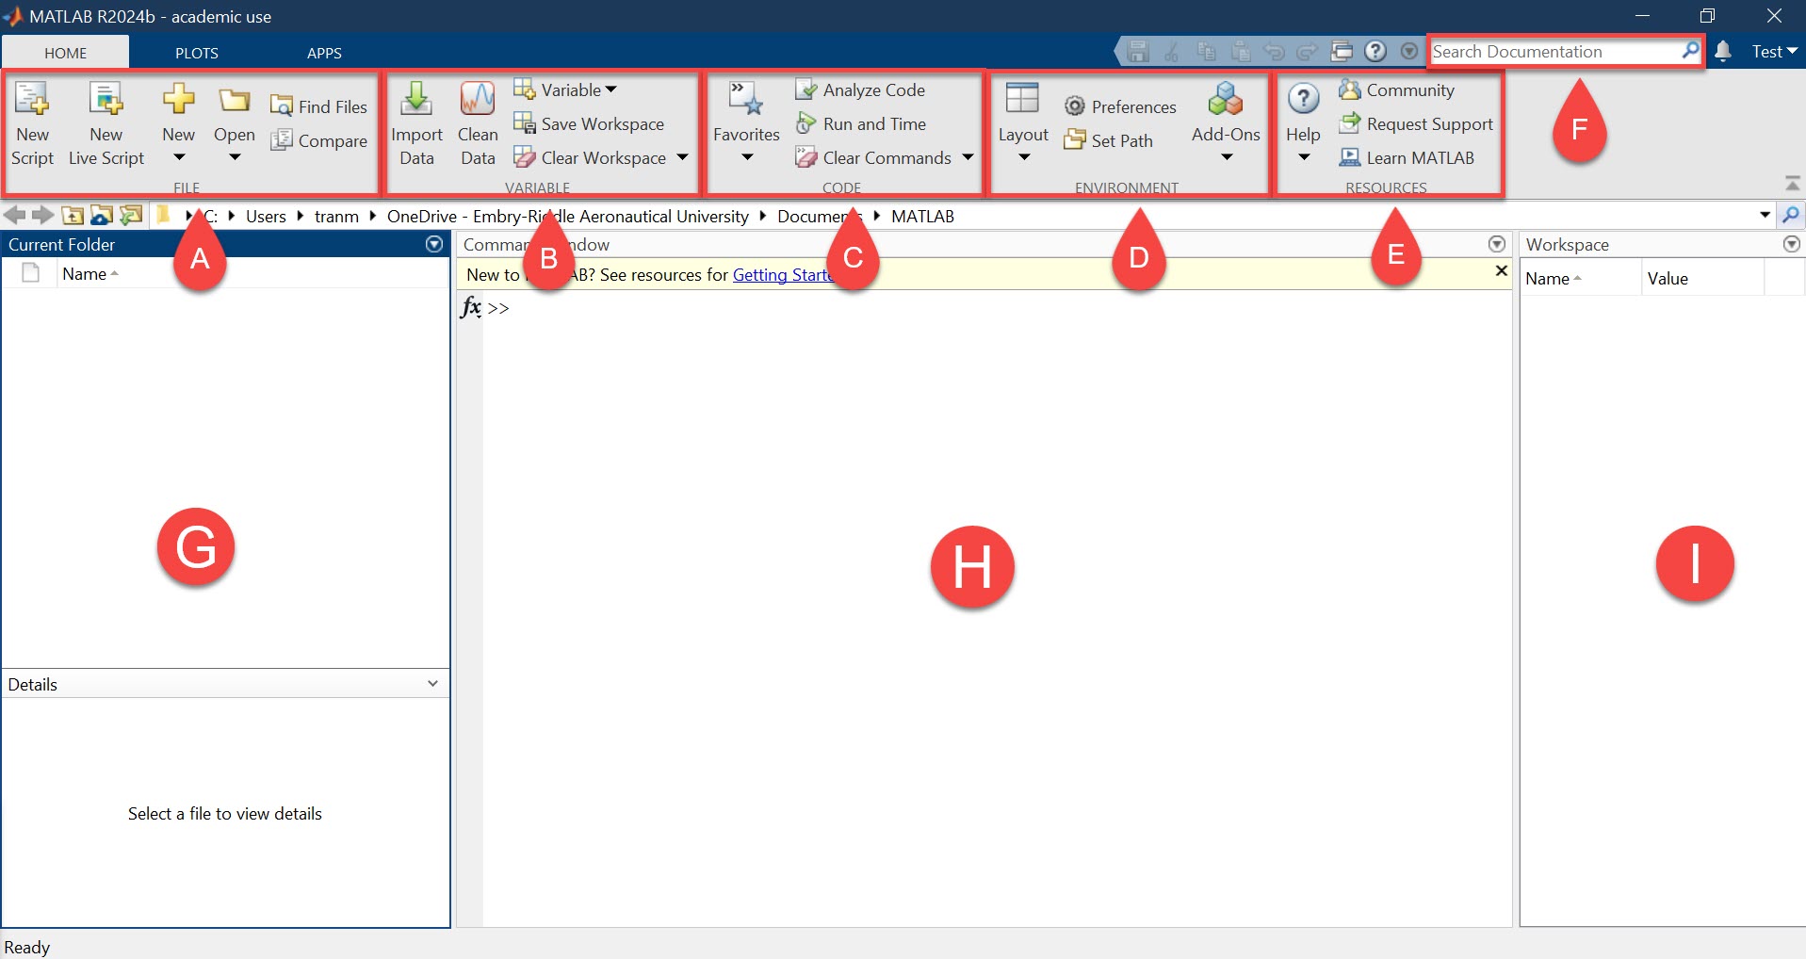Click the quick access Redo icon
This screenshot has height=959, width=1806.
click(1308, 52)
